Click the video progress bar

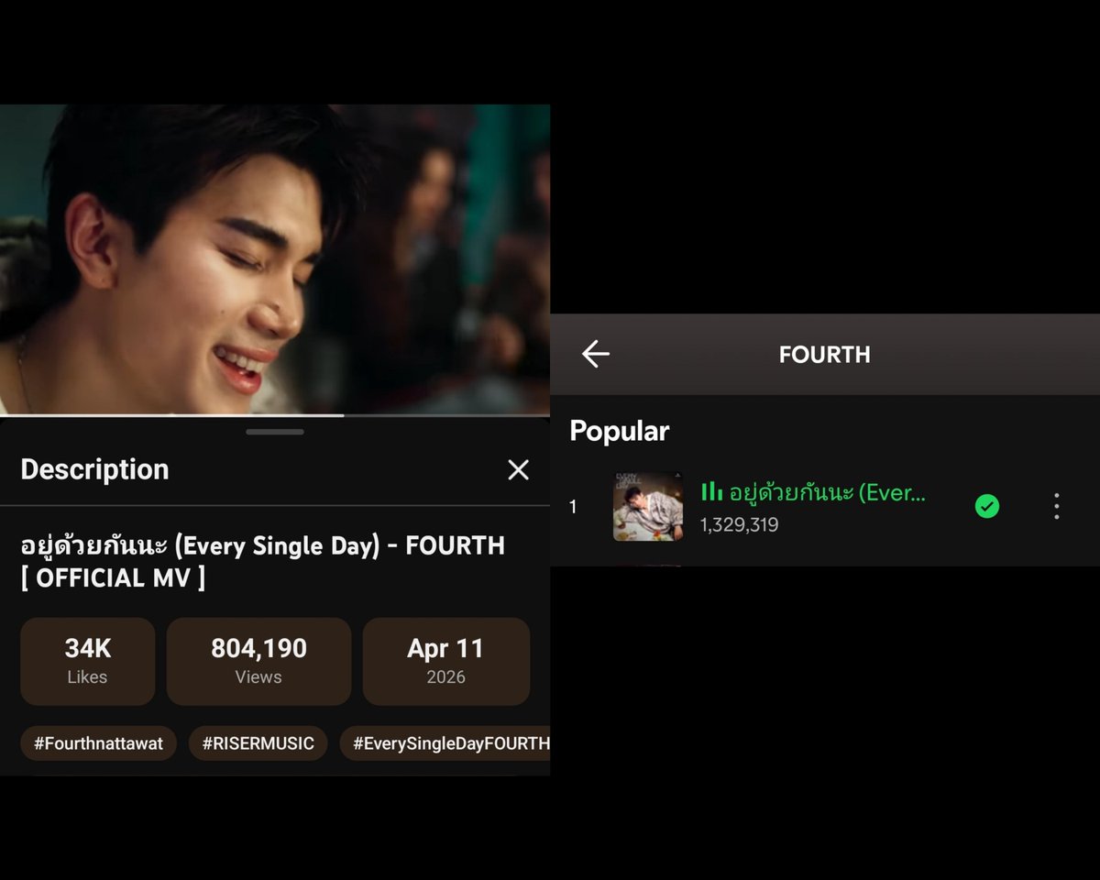(x=275, y=415)
